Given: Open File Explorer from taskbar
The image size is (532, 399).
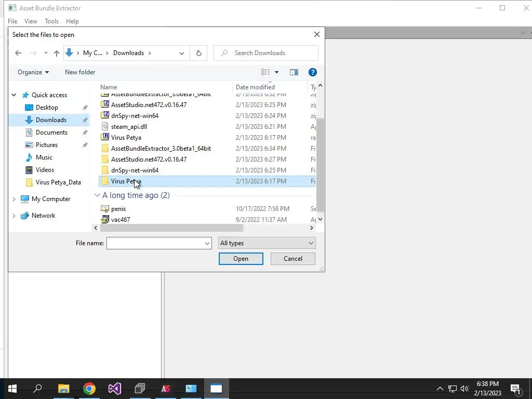Looking at the screenshot, I should coord(63,389).
